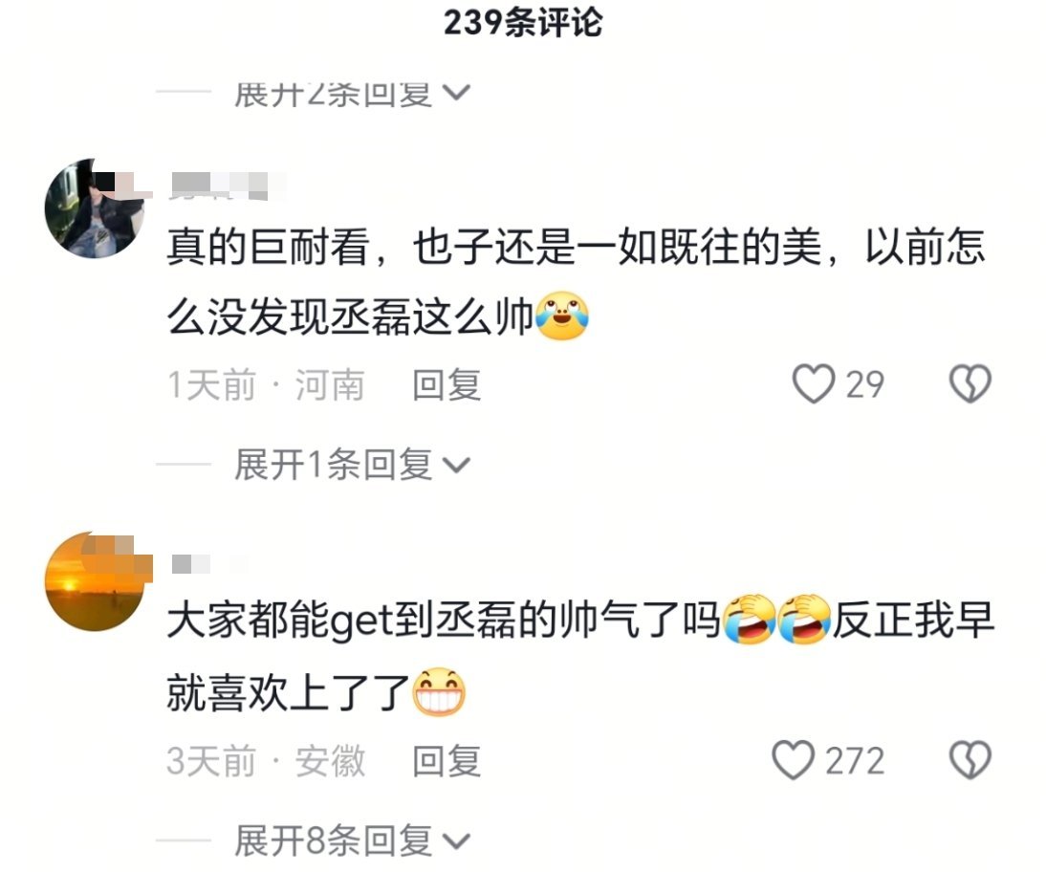Reply to the 安徽 comment via 回复
1046x872 pixels.
click(447, 761)
